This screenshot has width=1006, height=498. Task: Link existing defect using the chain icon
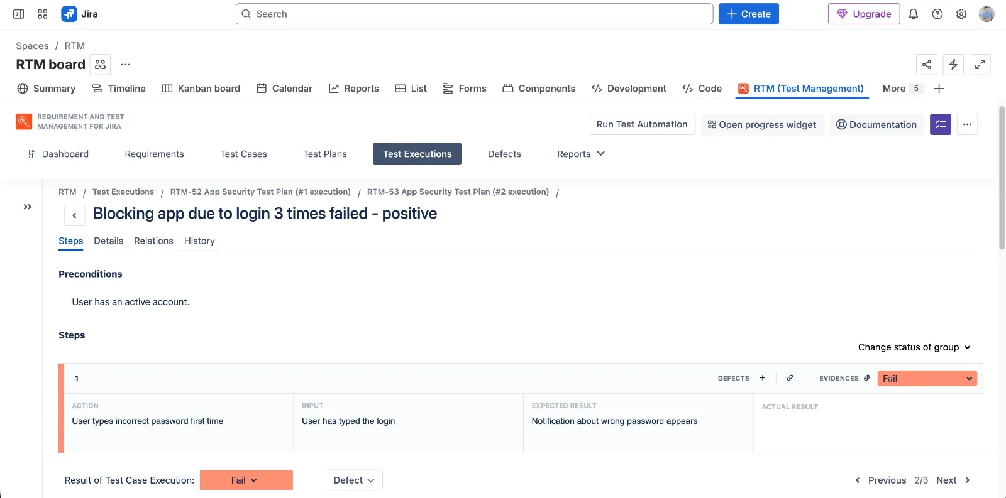[790, 378]
